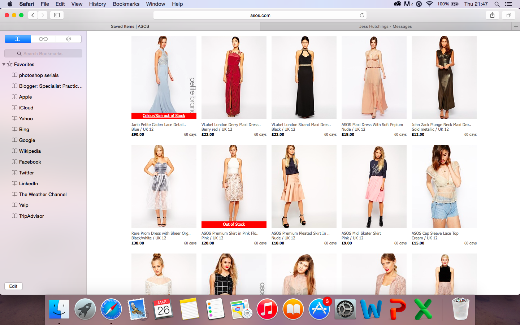The height and width of the screenshot is (325, 520).
Task: Click the Wi-Fi status icon
Action: (x=429, y=4)
